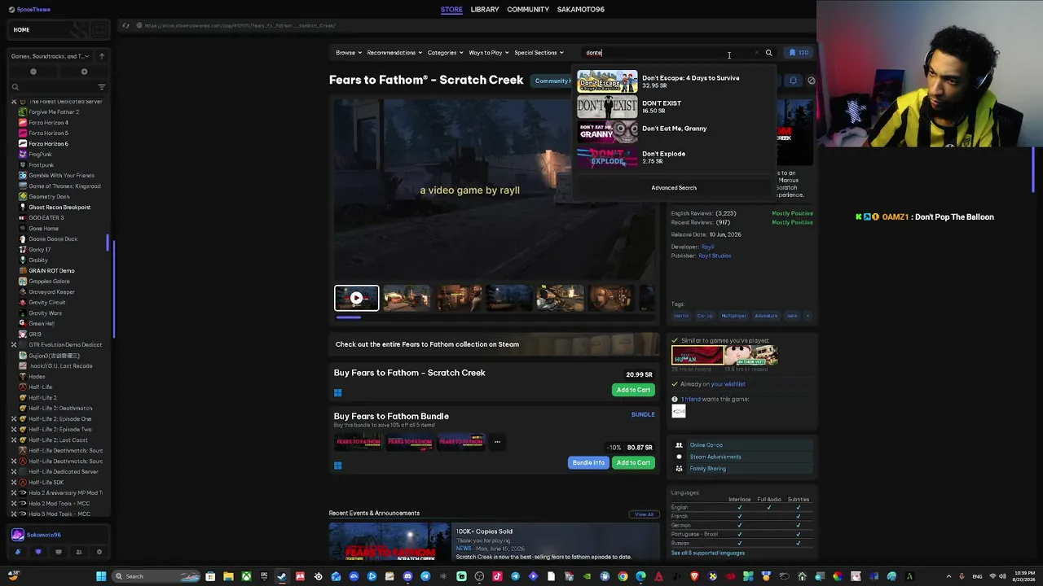Open the settings gear icon under Sakamoto96

(99, 552)
